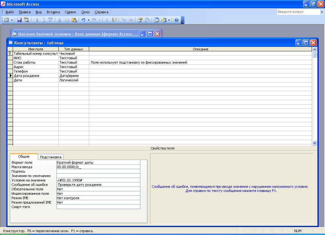Click the 'Логический' data type cell
325x235 pixels.
74,80
